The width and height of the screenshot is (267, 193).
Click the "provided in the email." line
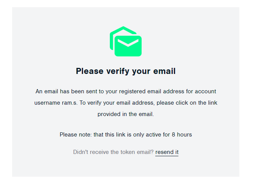point(126,114)
